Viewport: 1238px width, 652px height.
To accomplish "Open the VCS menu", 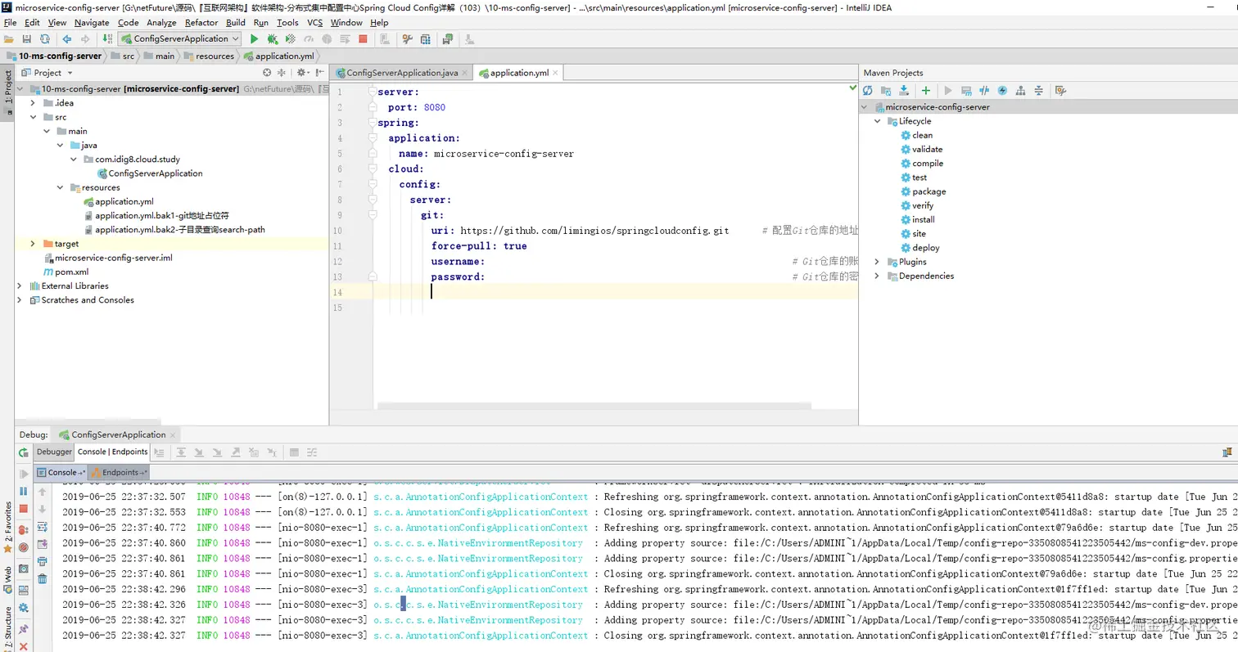I will tap(315, 23).
